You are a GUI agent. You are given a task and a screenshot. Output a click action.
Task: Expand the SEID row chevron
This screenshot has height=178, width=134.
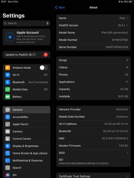[x=127, y=153]
